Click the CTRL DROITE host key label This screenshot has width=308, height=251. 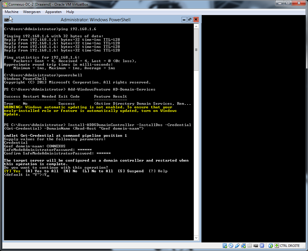(x=290, y=245)
